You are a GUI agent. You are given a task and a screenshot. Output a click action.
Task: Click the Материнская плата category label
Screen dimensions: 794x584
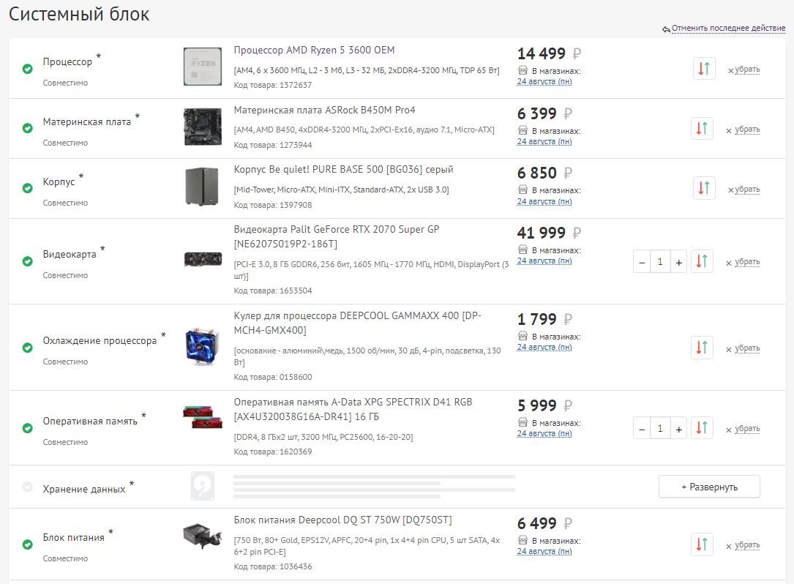87,121
